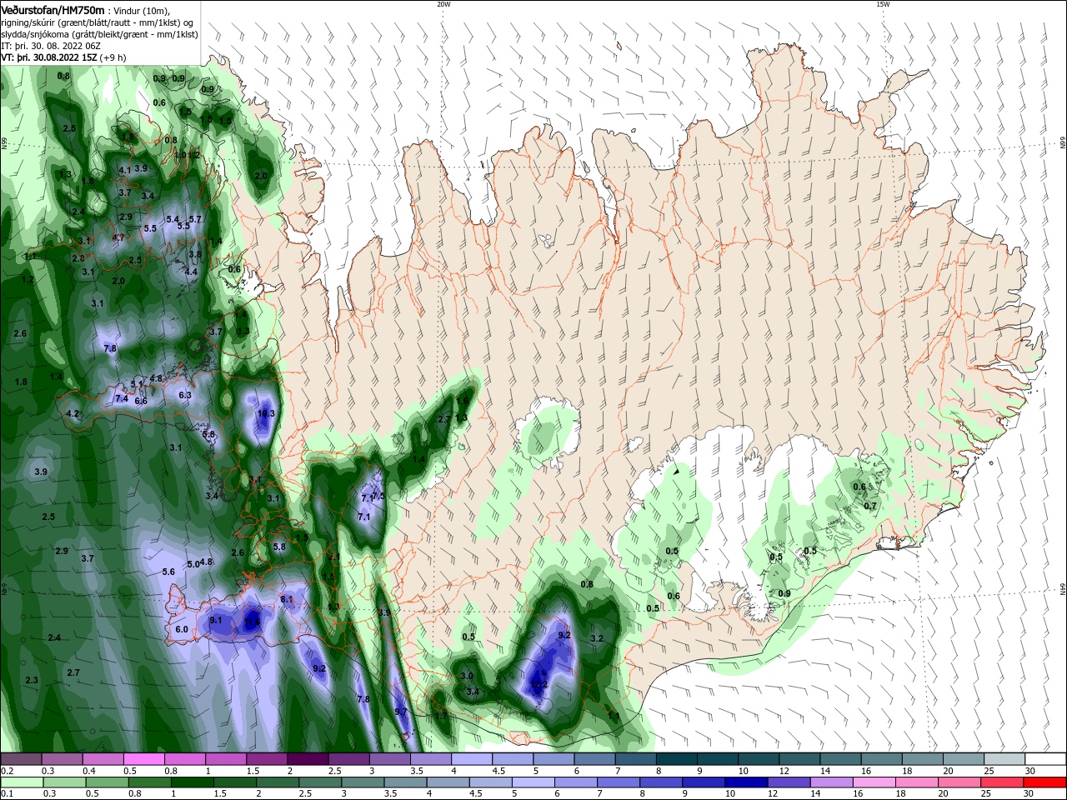Viewport: 1067px width, 800px height.
Task: Select the pale grey swatch between 25 and 30, upper legend
Action: [x=1004, y=759]
